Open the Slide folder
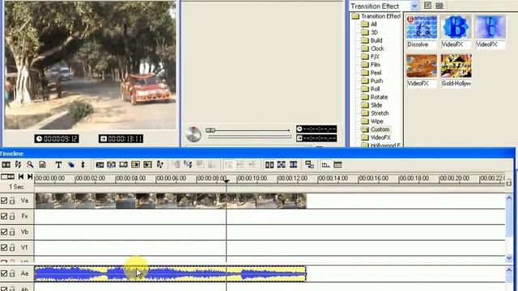Screen dimensions: 518x291 372,105
